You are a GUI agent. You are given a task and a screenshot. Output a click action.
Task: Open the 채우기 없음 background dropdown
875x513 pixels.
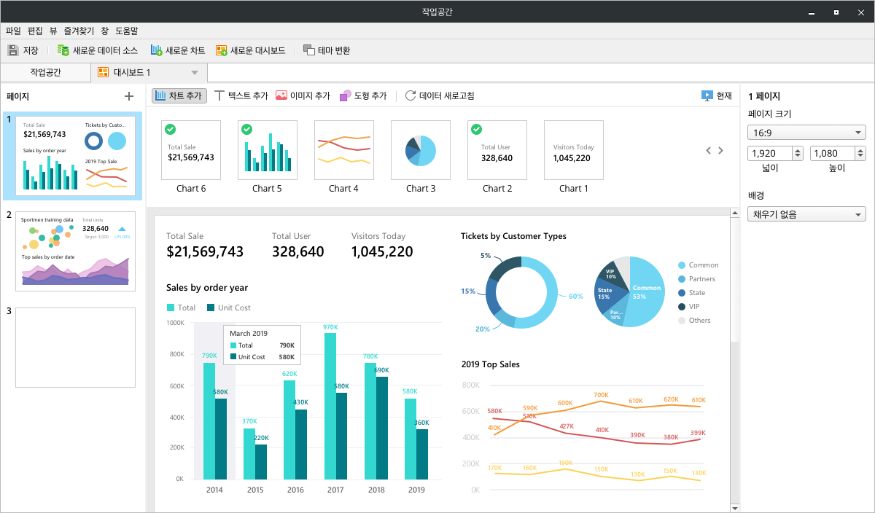click(806, 214)
